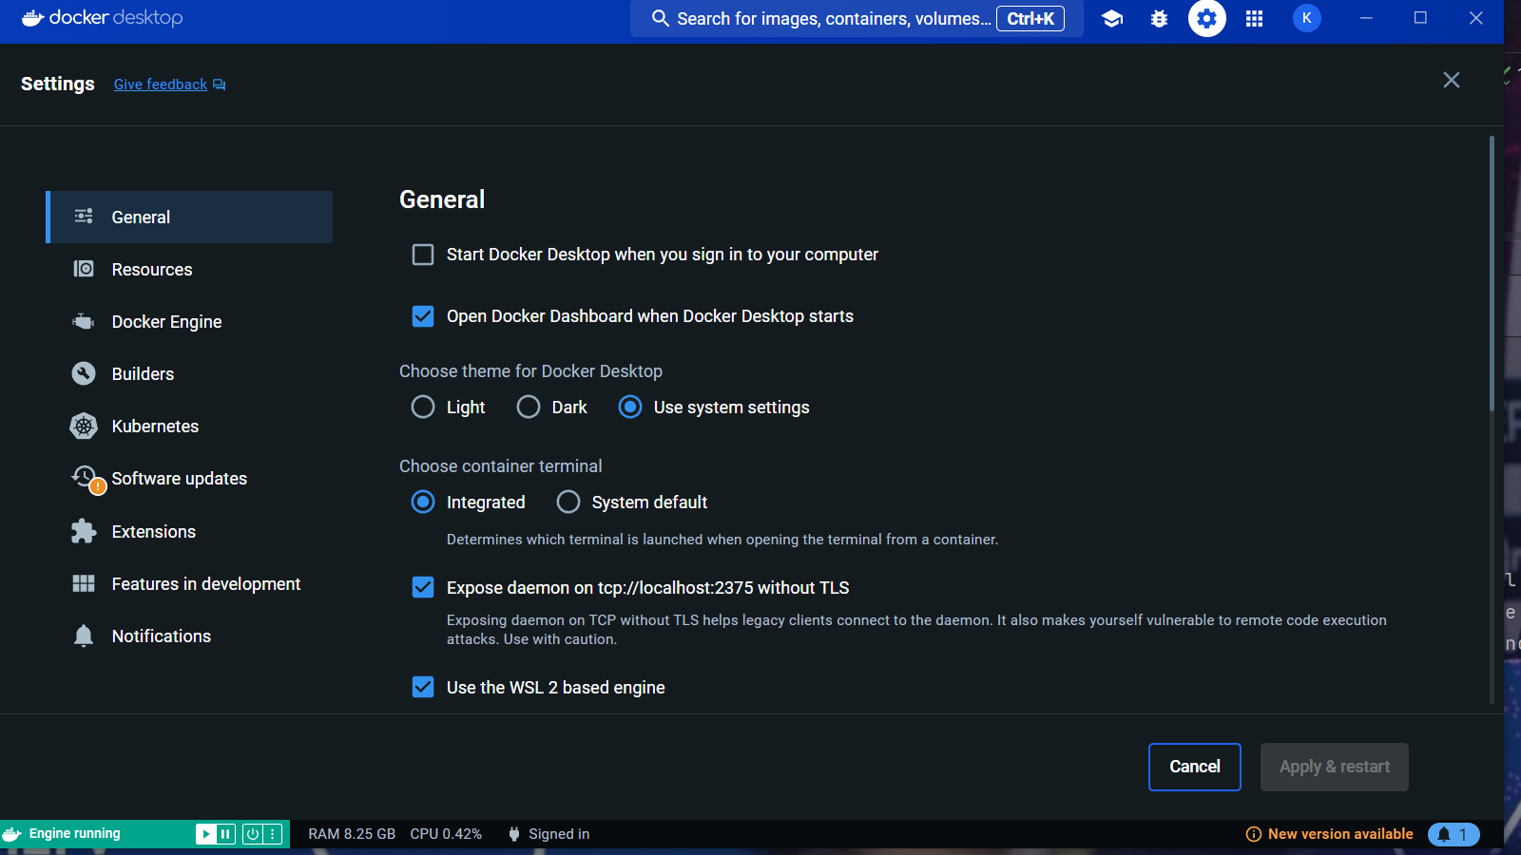Click the Features in development grid icon
1521x855 pixels.
click(84, 583)
